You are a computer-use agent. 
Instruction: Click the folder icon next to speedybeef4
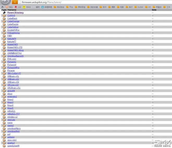point(4,146)
